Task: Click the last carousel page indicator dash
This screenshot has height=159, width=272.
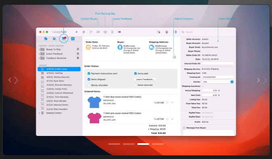Action: 158,144
